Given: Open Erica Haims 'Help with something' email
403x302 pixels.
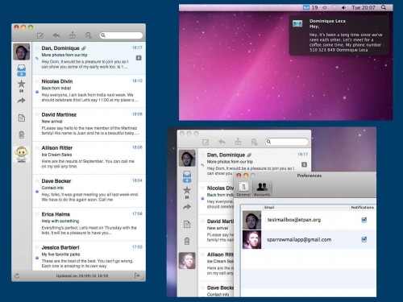Looking at the screenshot, I should [x=89, y=224].
